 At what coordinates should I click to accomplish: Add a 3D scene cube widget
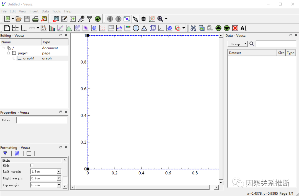click(x=153, y=28)
